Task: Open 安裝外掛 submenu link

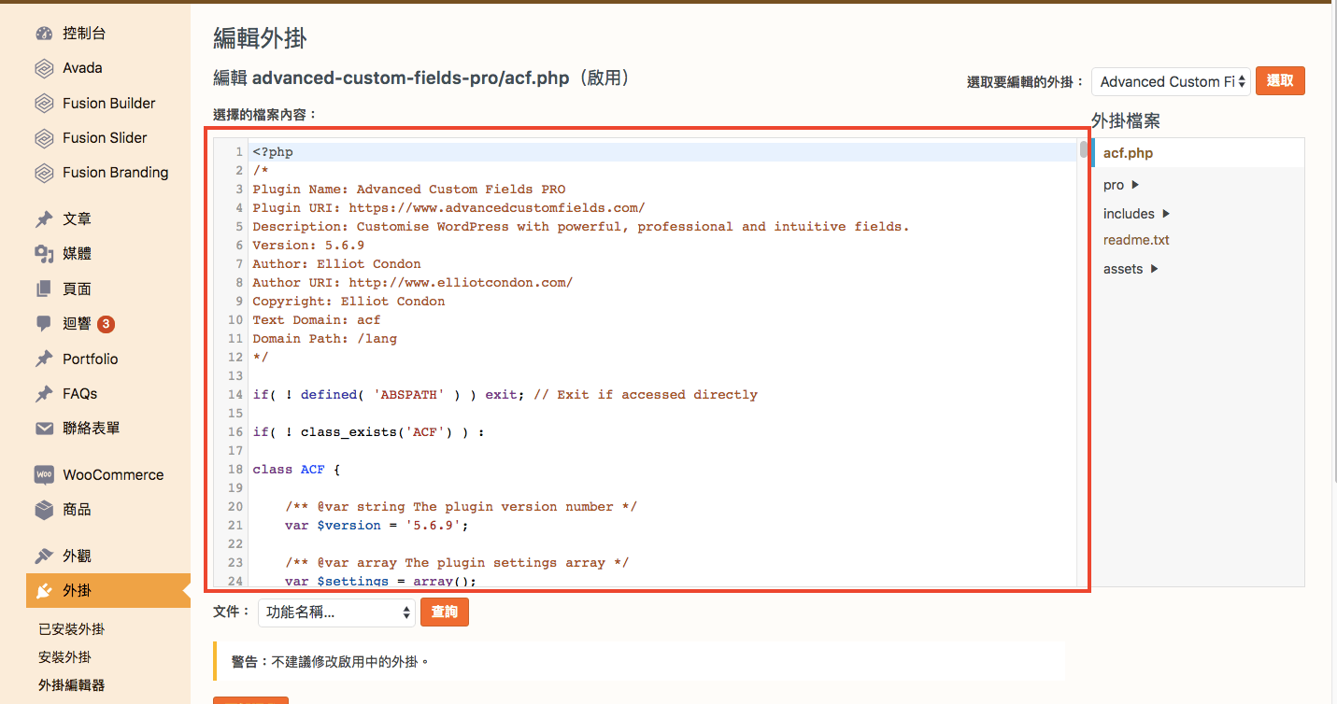Action: click(64, 657)
